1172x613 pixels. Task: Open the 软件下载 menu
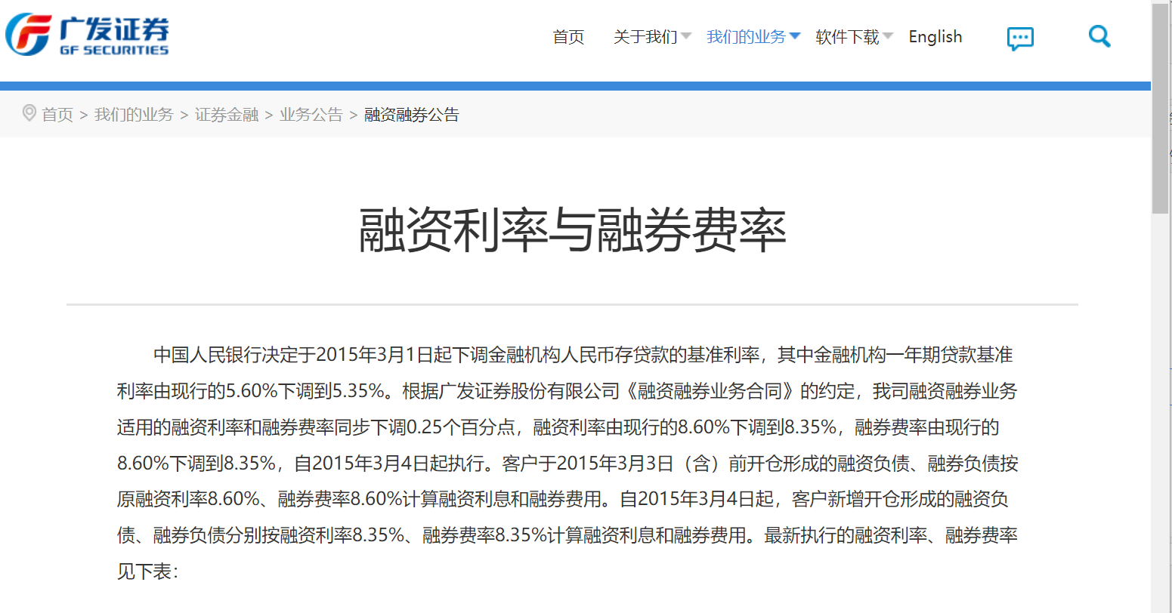847,37
